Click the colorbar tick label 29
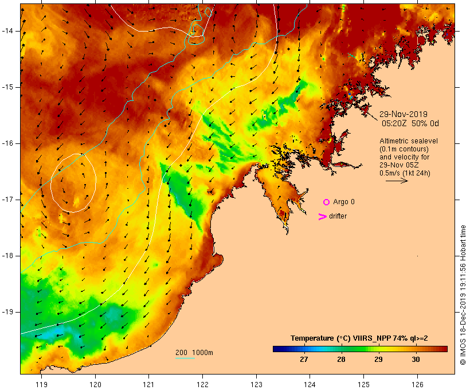This screenshot has width=470, height=390. coord(378,360)
